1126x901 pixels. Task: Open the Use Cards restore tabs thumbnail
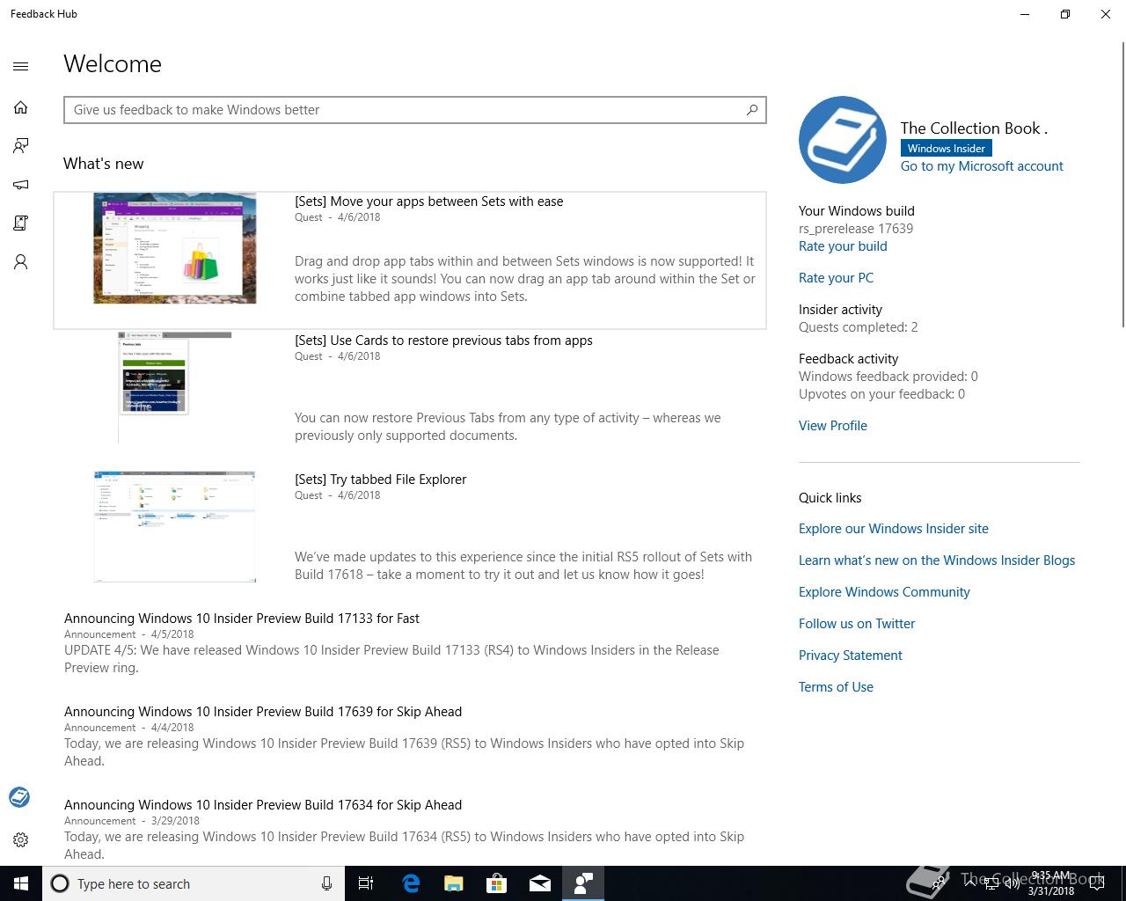pos(175,387)
